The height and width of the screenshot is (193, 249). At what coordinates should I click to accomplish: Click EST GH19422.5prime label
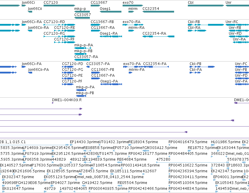click(97, 183)
